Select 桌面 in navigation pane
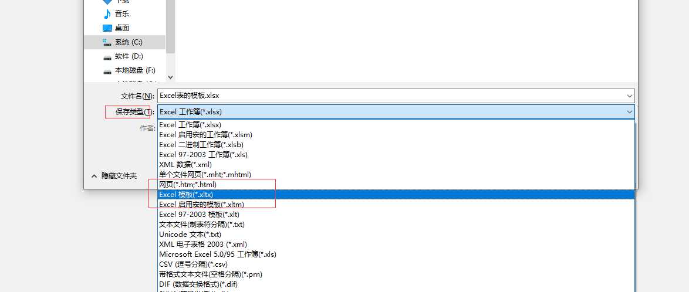This screenshot has width=689, height=292. pos(121,28)
